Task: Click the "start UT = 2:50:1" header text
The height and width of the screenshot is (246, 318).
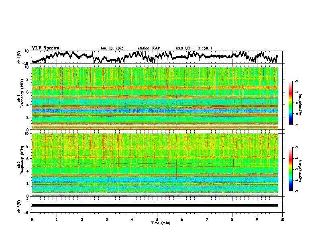Action: tap(194, 48)
